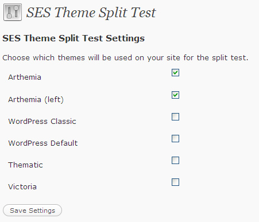The height and width of the screenshot is (222, 259).
Task: Check the Thematic theme checkbox
Action: (175, 160)
